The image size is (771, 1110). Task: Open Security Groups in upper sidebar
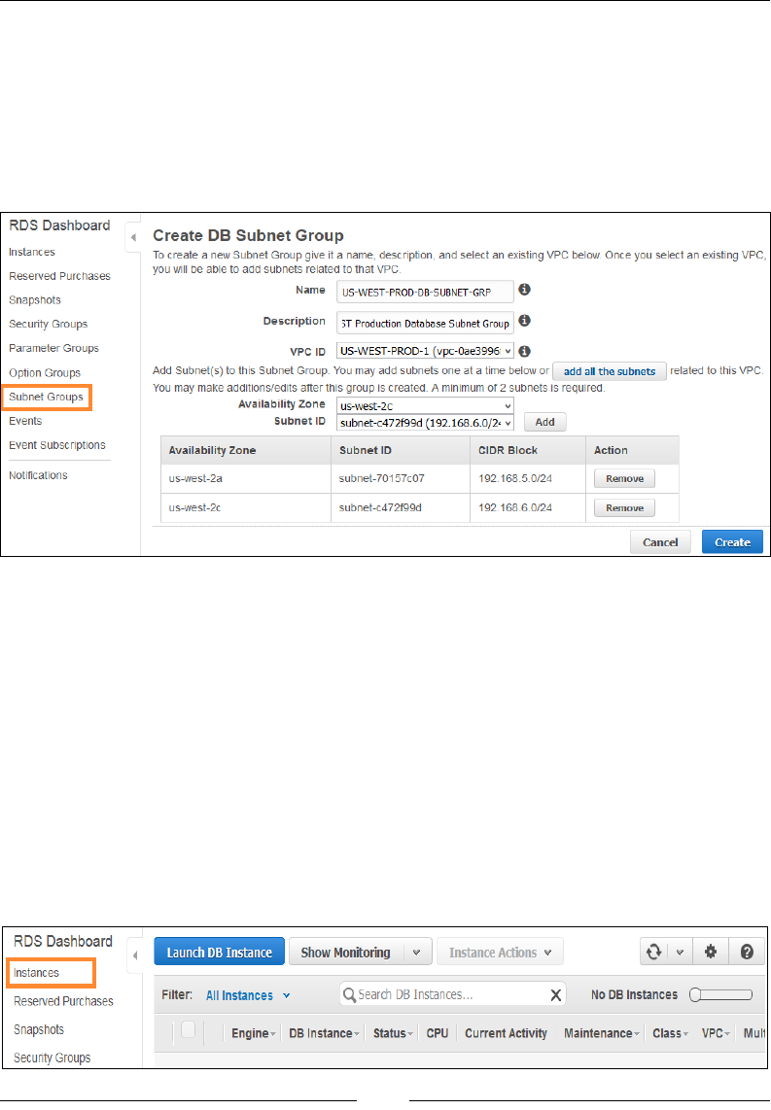coord(49,325)
